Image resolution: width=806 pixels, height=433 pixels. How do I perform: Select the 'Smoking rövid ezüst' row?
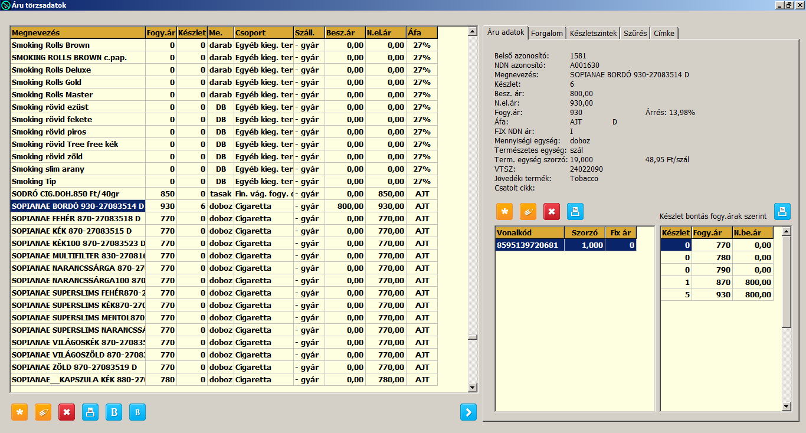coord(224,107)
